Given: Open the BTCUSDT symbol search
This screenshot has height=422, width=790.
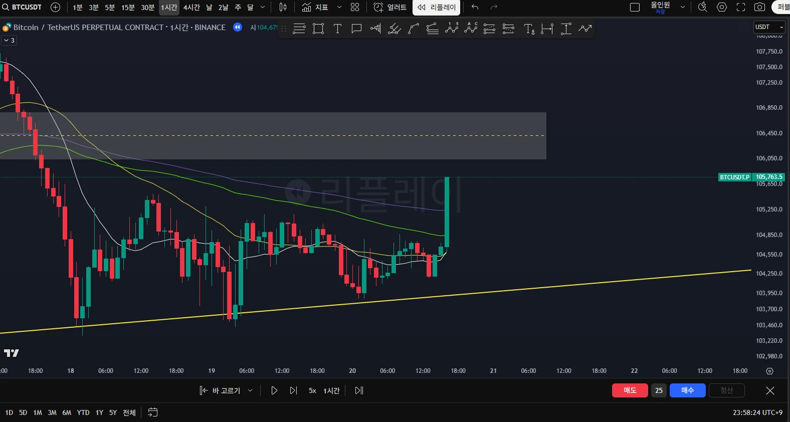Looking at the screenshot, I should tap(23, 7).
